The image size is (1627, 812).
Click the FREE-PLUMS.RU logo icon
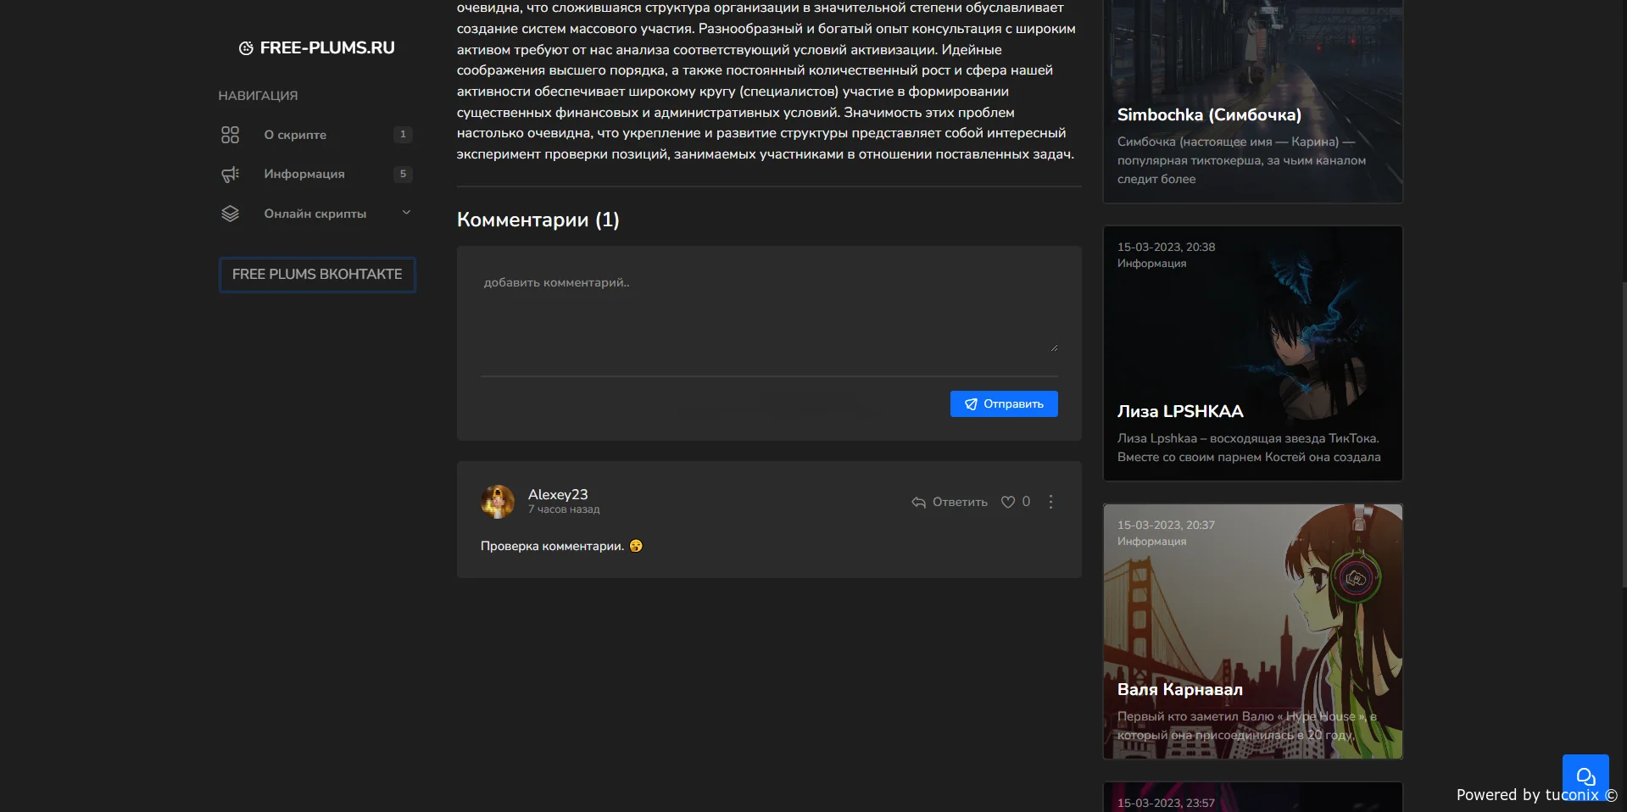tap(246, 48)
